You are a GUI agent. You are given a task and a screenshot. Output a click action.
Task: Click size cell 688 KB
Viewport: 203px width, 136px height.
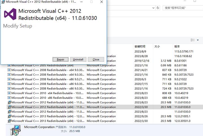[167, 98]
